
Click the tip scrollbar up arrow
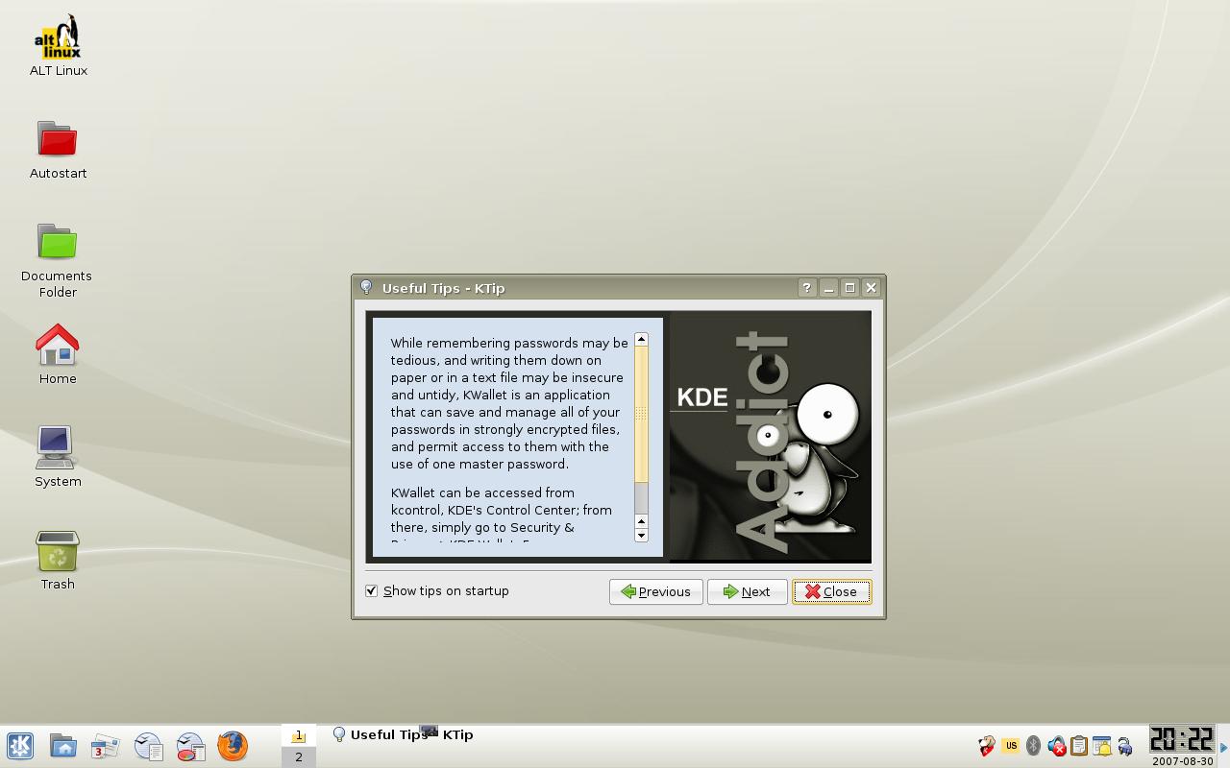(x=641, y=339)
